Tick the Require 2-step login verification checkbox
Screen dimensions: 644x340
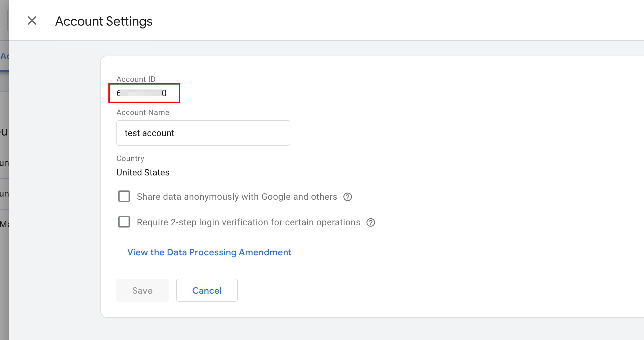pos(124,222)
